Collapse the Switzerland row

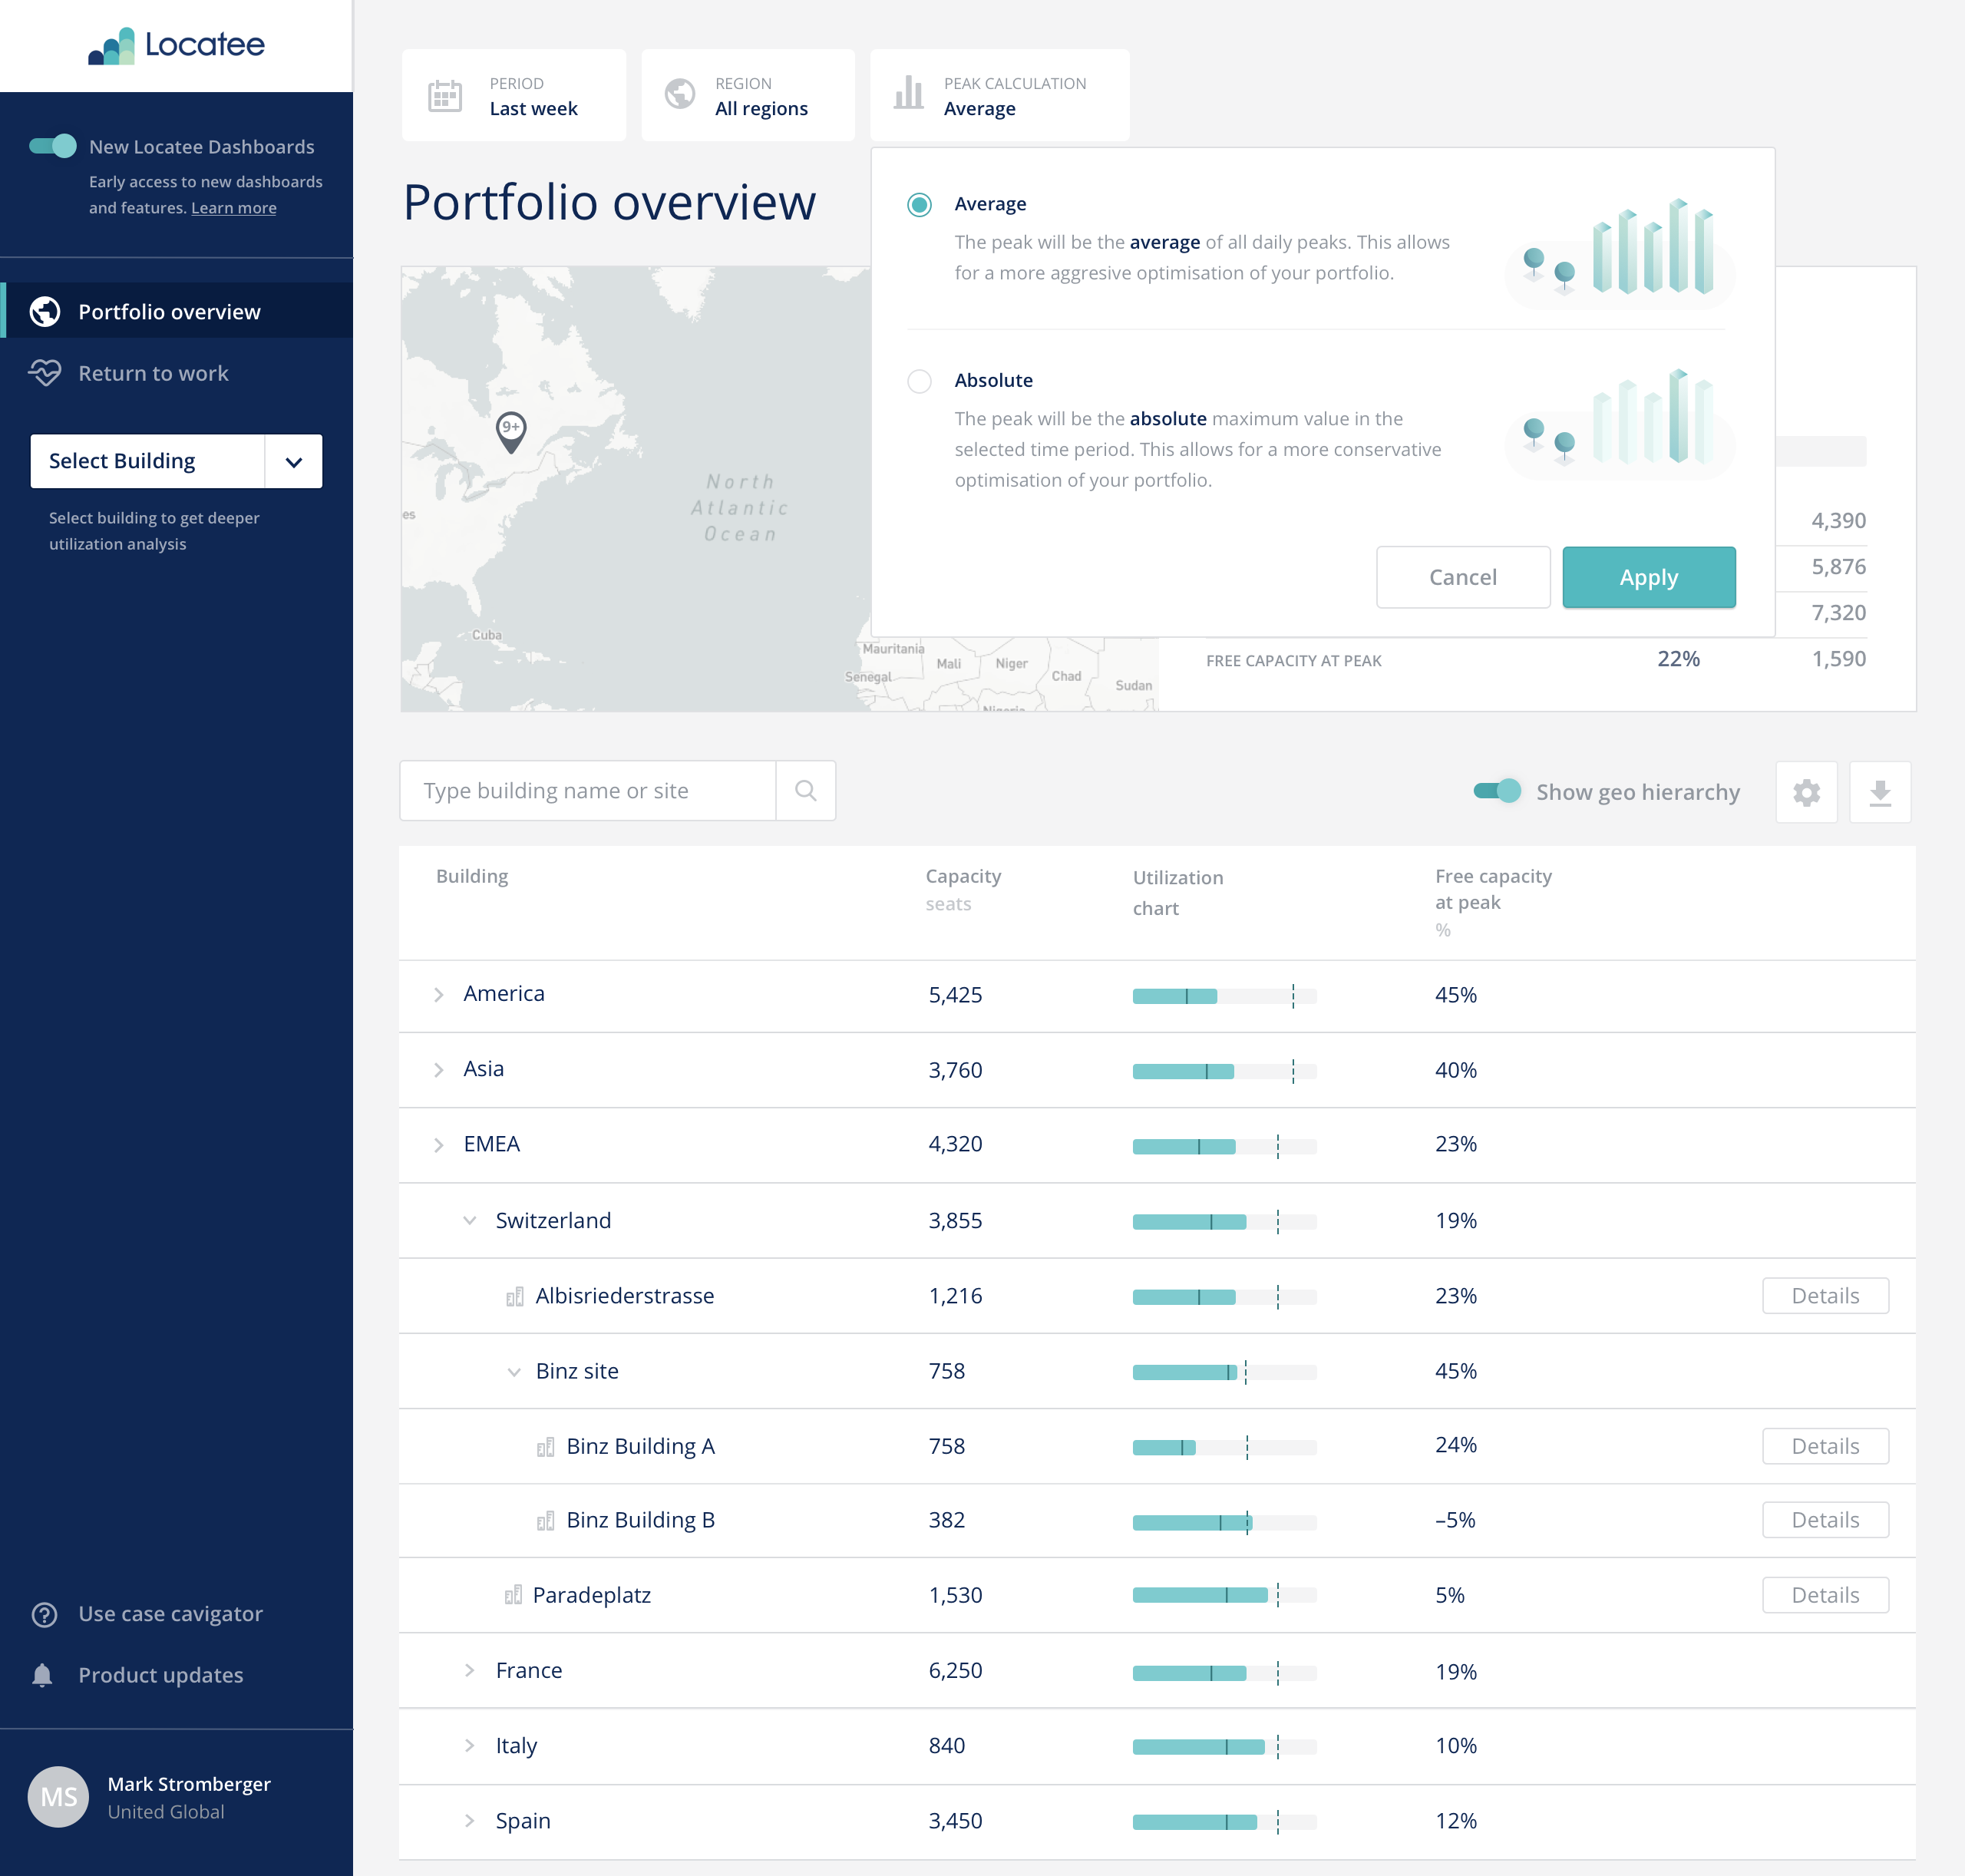pyautogui.click(x=469, y=1220)
